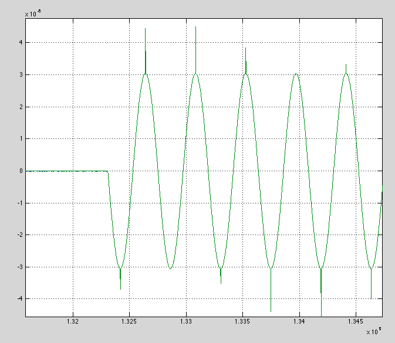Image resolution: width=395 pixels, height=343 pixels.
Task: Click the y-axis tick label 4
Action: click(x=21, y=43)
